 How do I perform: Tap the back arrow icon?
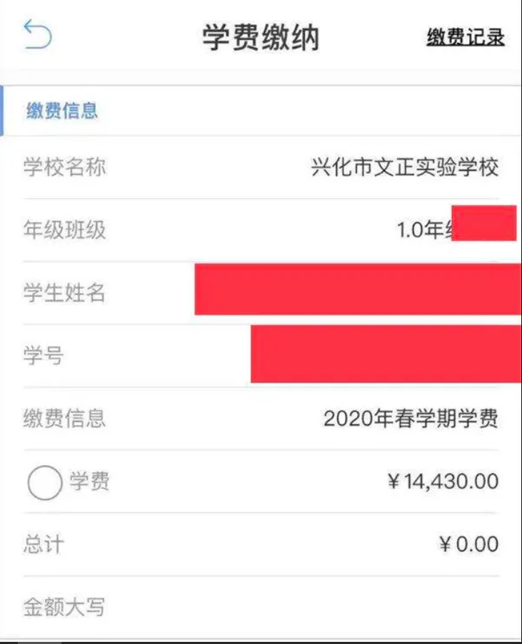[38, 34]
